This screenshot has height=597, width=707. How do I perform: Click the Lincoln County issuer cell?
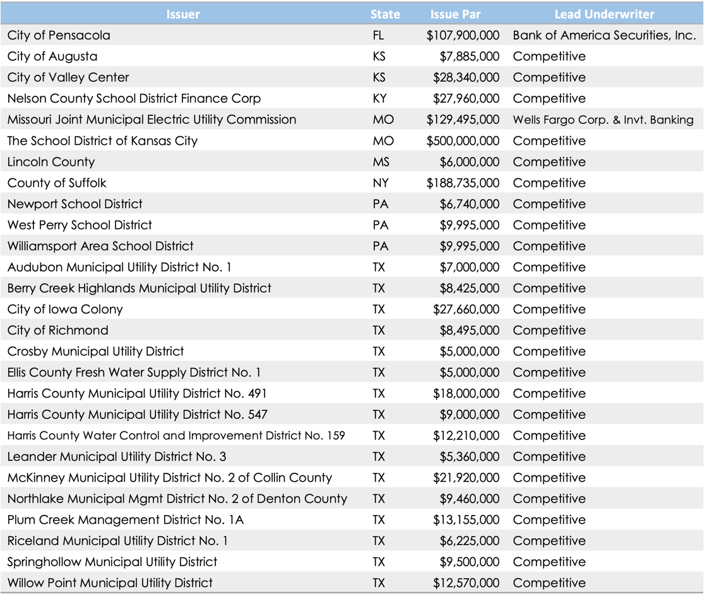[51, 162]
